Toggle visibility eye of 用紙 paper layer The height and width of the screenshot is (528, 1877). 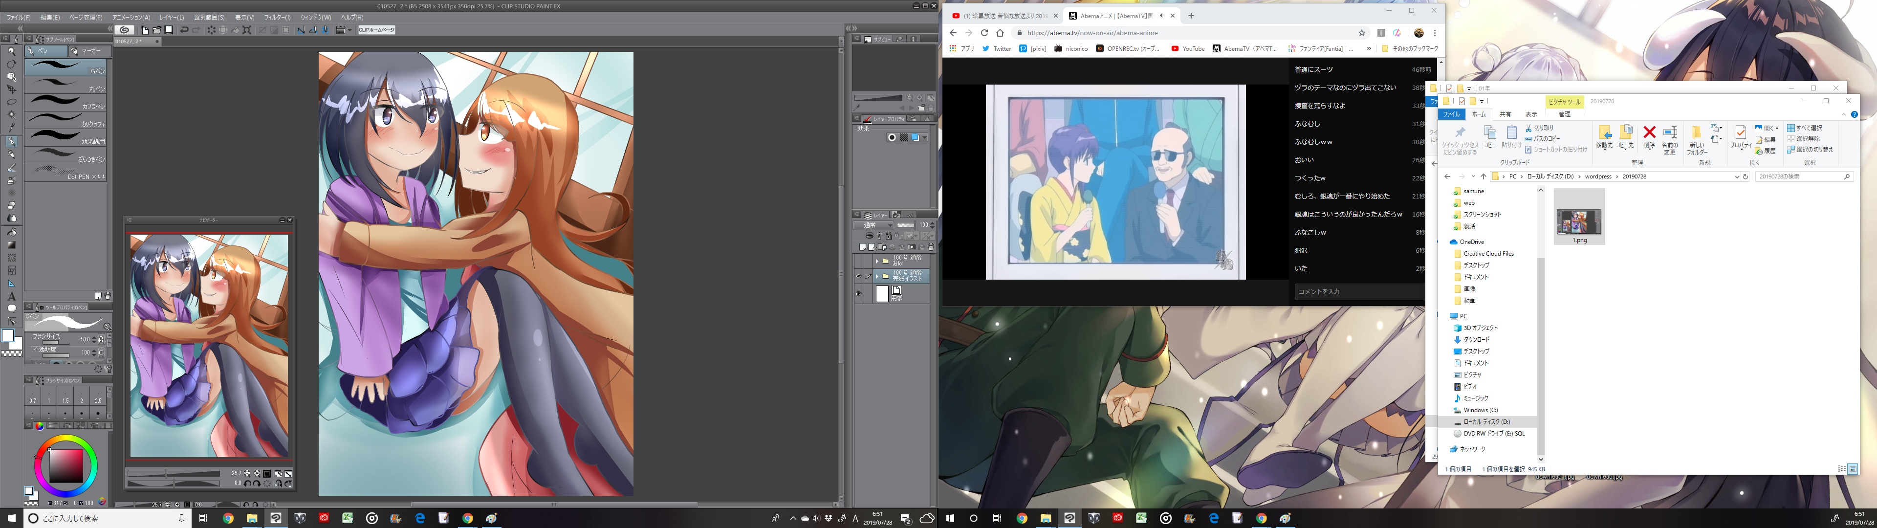(859, 295)
